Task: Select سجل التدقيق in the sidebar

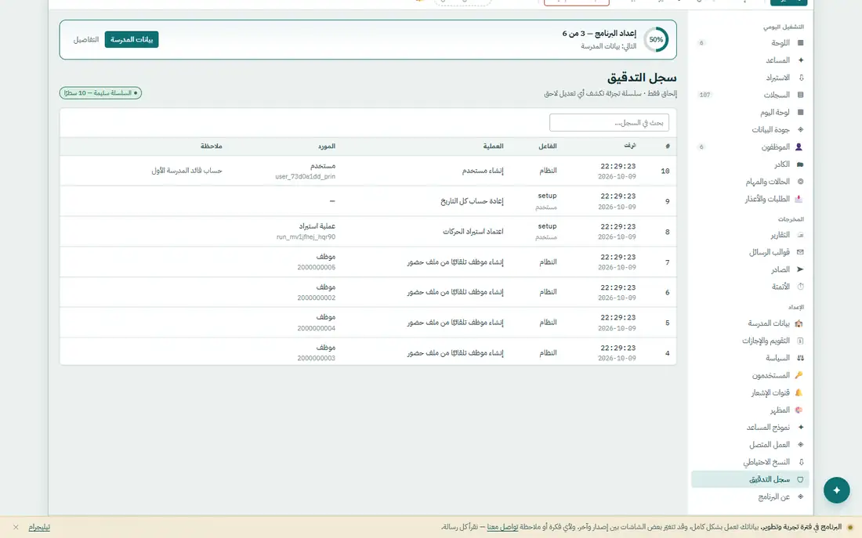Action: pos(750,479)
